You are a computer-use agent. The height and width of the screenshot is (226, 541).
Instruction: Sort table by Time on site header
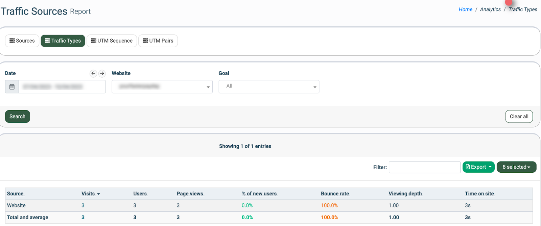[x=479, y=194]
